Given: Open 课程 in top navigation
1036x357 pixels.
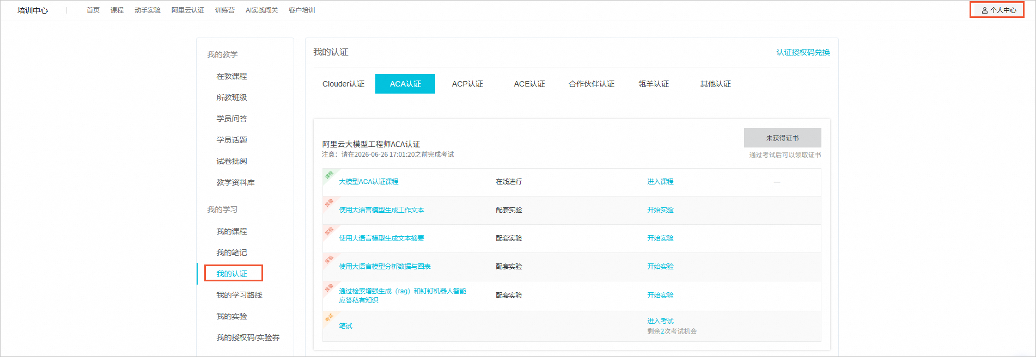Looking at the screenshot, I should [117, 10].
